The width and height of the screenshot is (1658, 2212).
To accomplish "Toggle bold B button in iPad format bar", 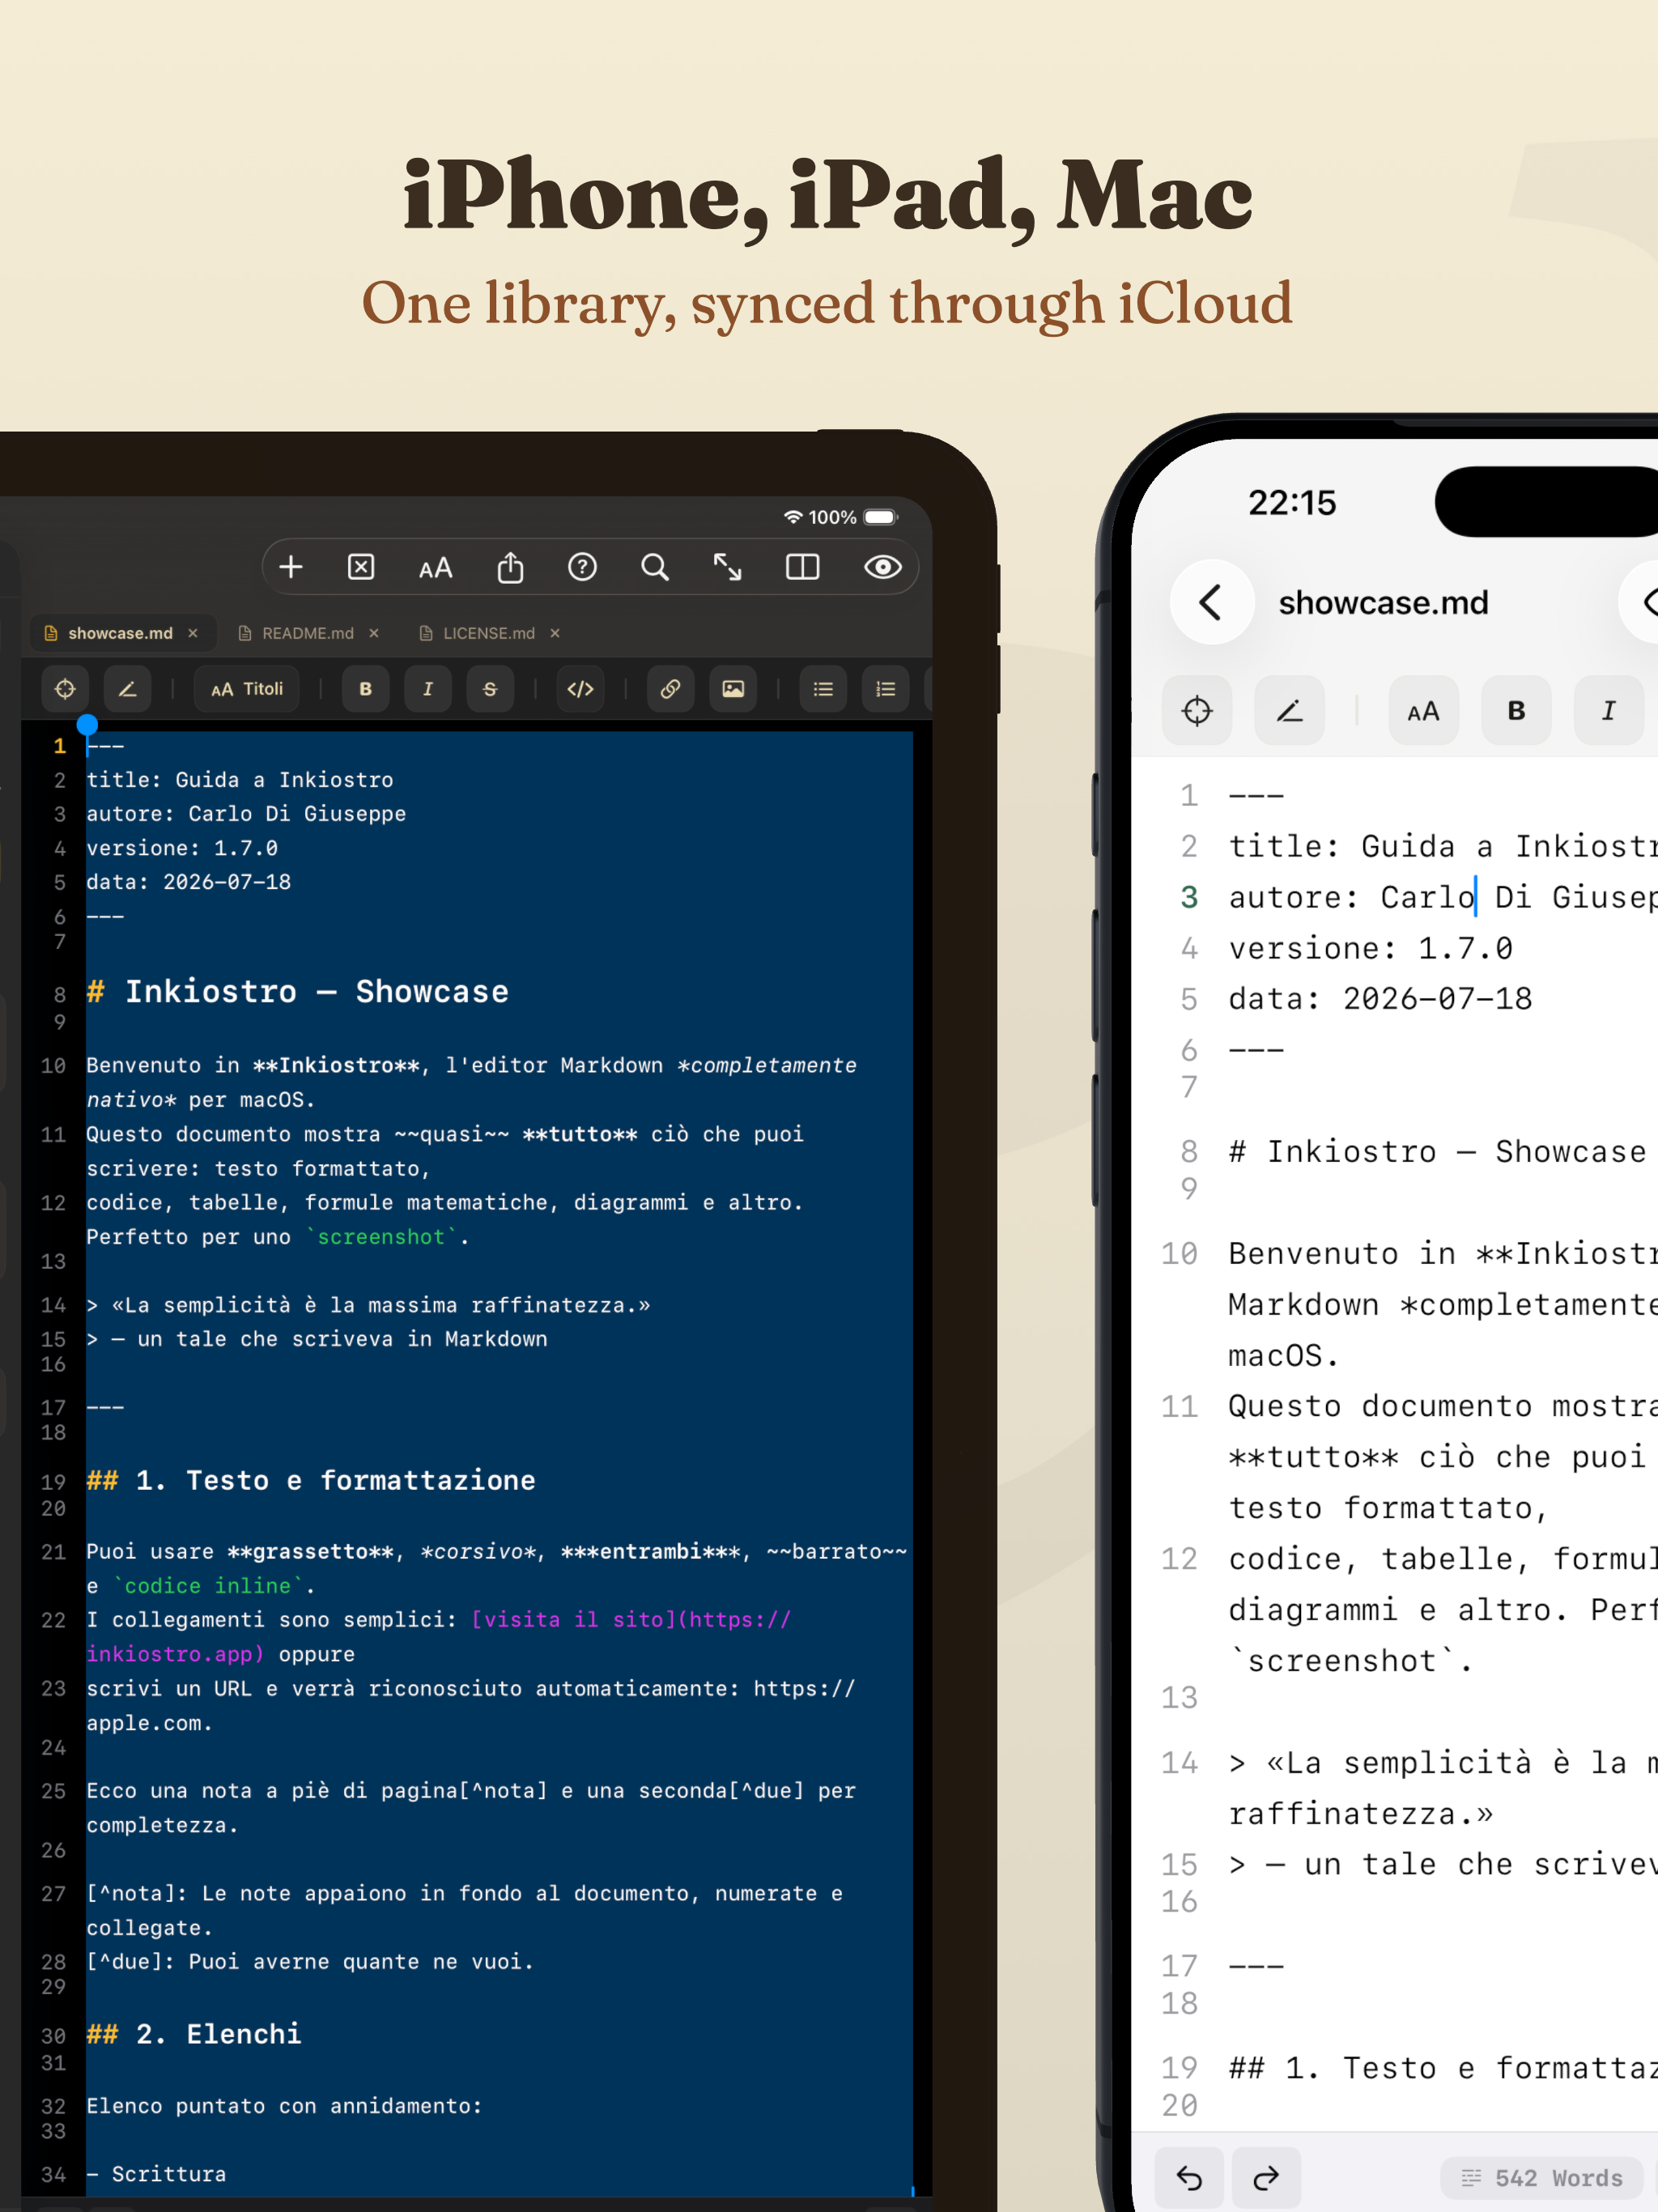I will tap(366, 689).
